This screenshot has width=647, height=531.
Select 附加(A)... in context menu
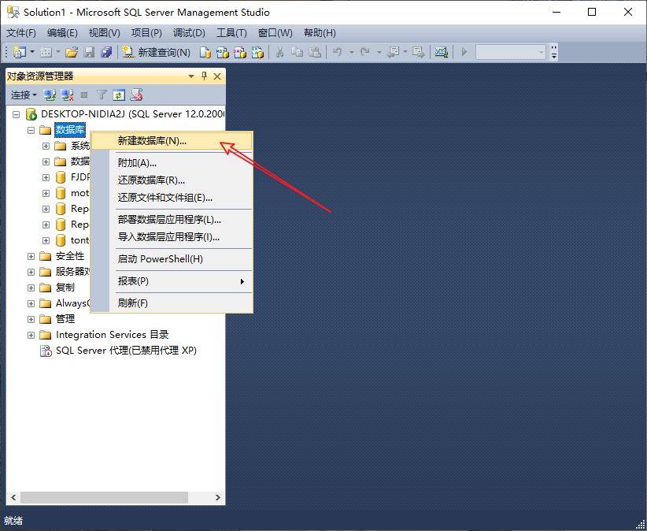pos(172,162)
